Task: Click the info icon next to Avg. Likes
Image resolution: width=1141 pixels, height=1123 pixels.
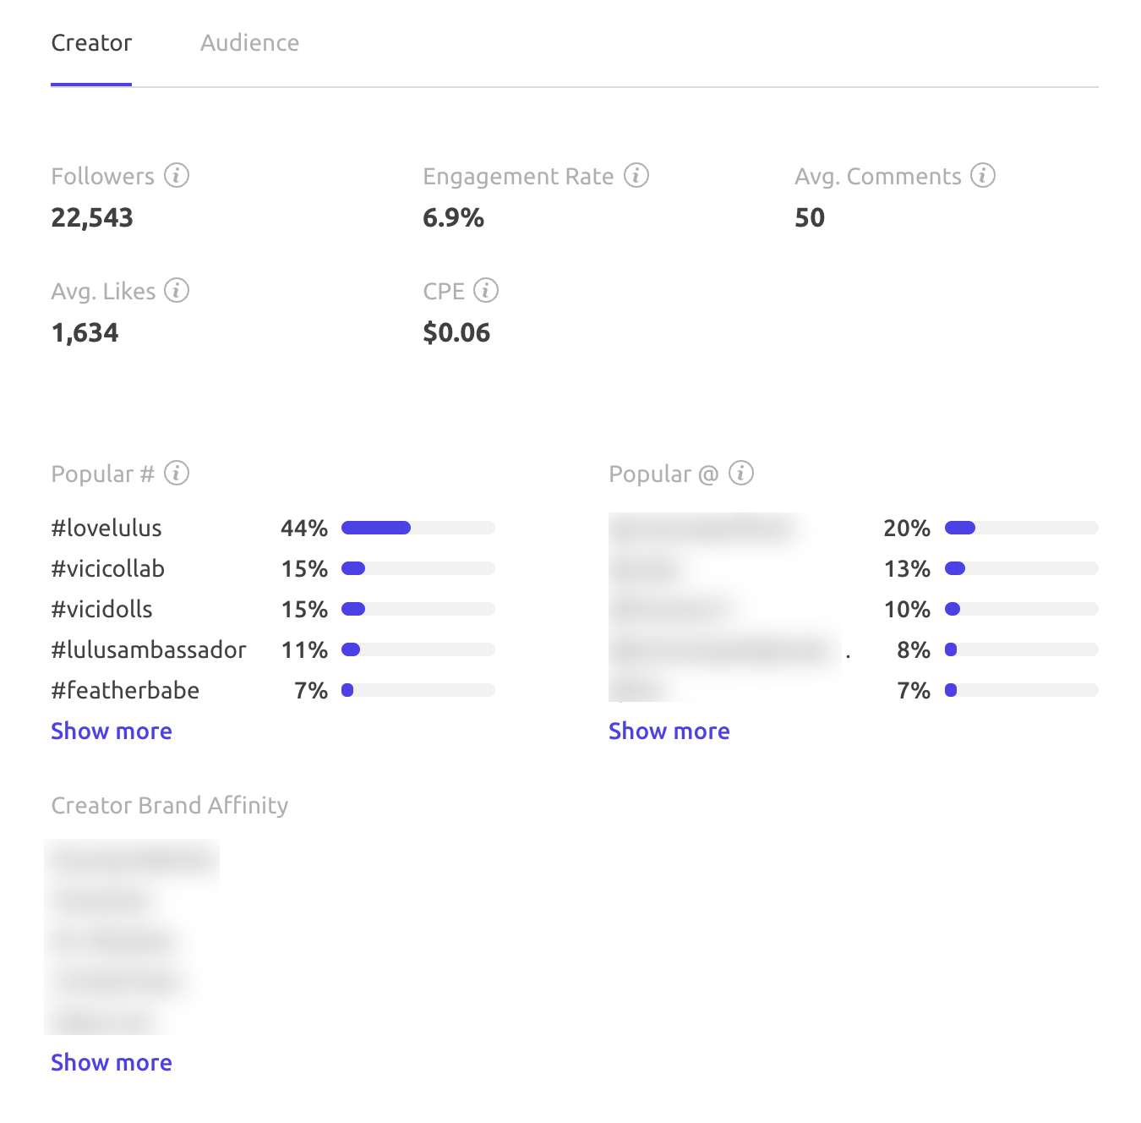Action: [176, 290]
